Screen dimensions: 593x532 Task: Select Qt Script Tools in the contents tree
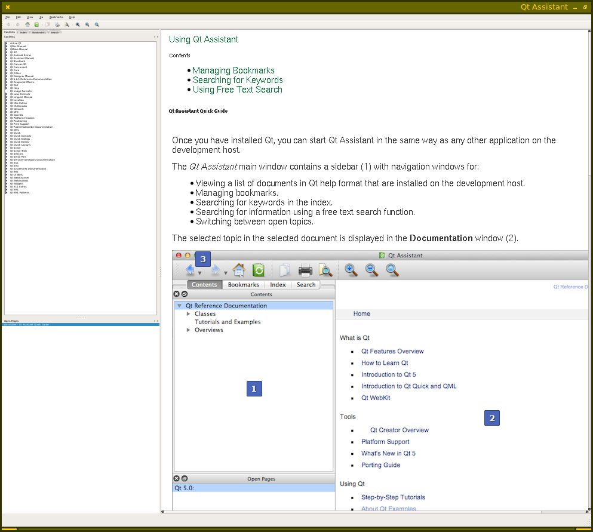pyautogui.click(x=19, y=151)
